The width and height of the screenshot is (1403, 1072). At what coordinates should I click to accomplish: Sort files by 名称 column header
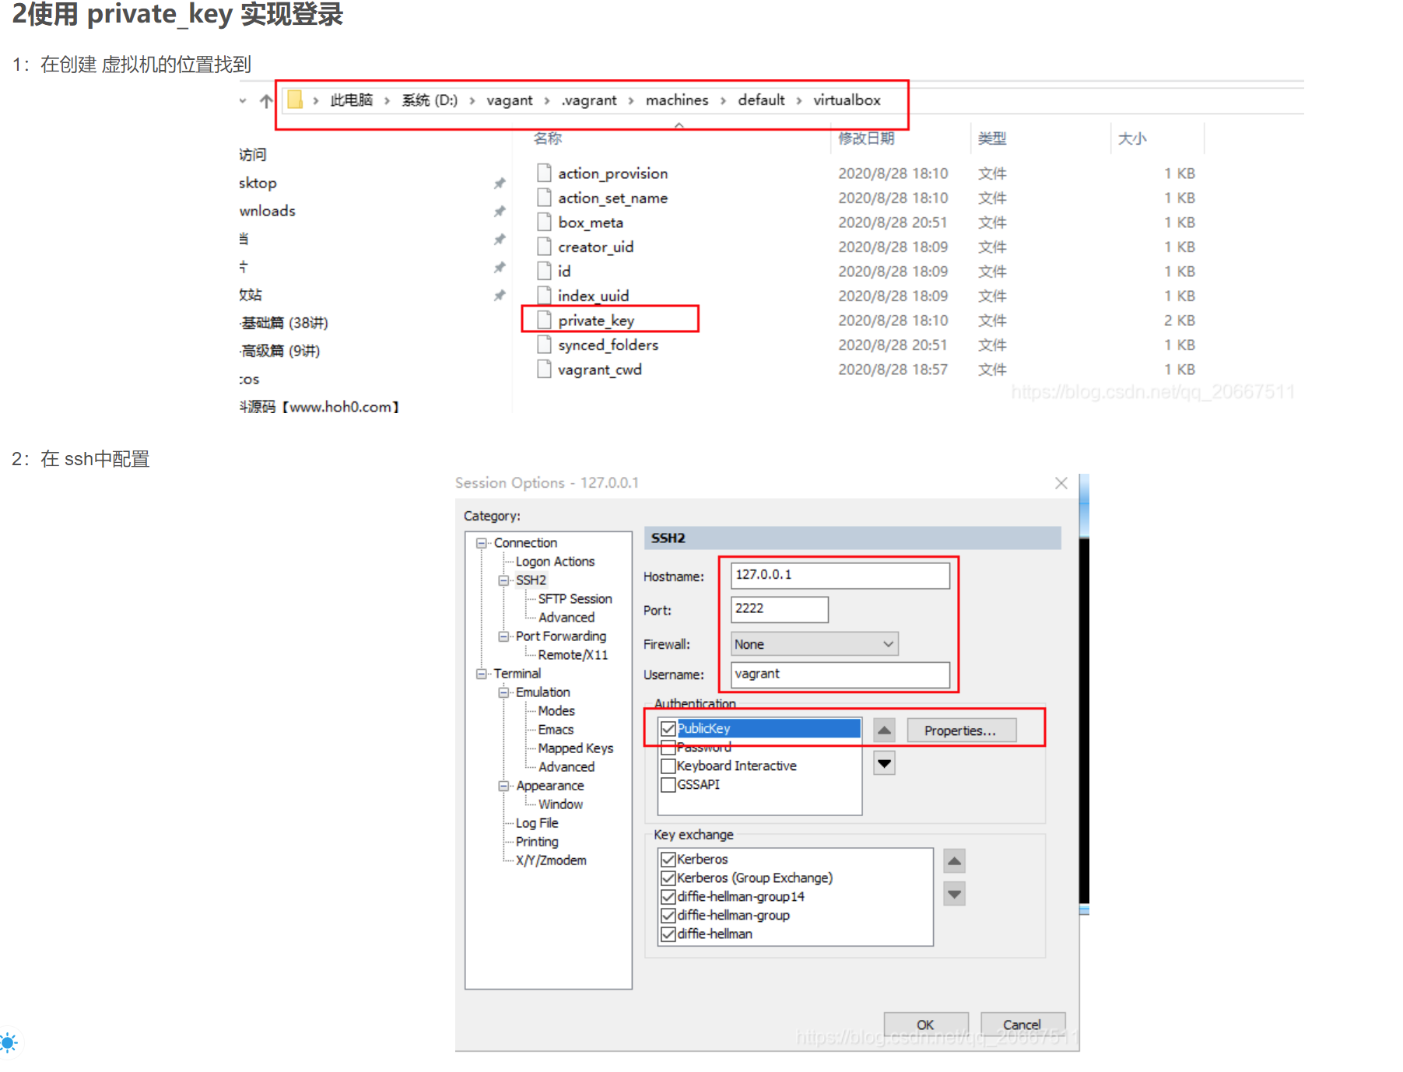(548, 138)
